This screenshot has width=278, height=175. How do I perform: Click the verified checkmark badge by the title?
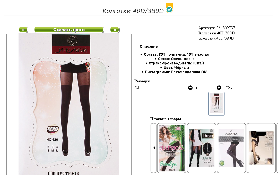tap(169, 8)
